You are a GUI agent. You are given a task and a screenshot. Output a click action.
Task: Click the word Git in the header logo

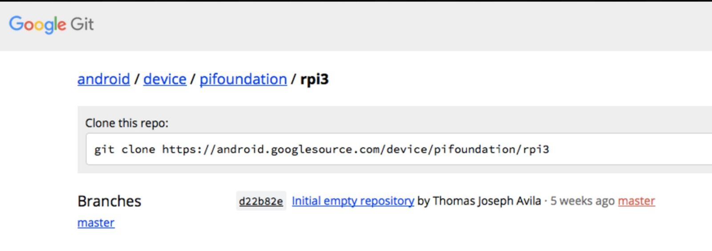82,24
